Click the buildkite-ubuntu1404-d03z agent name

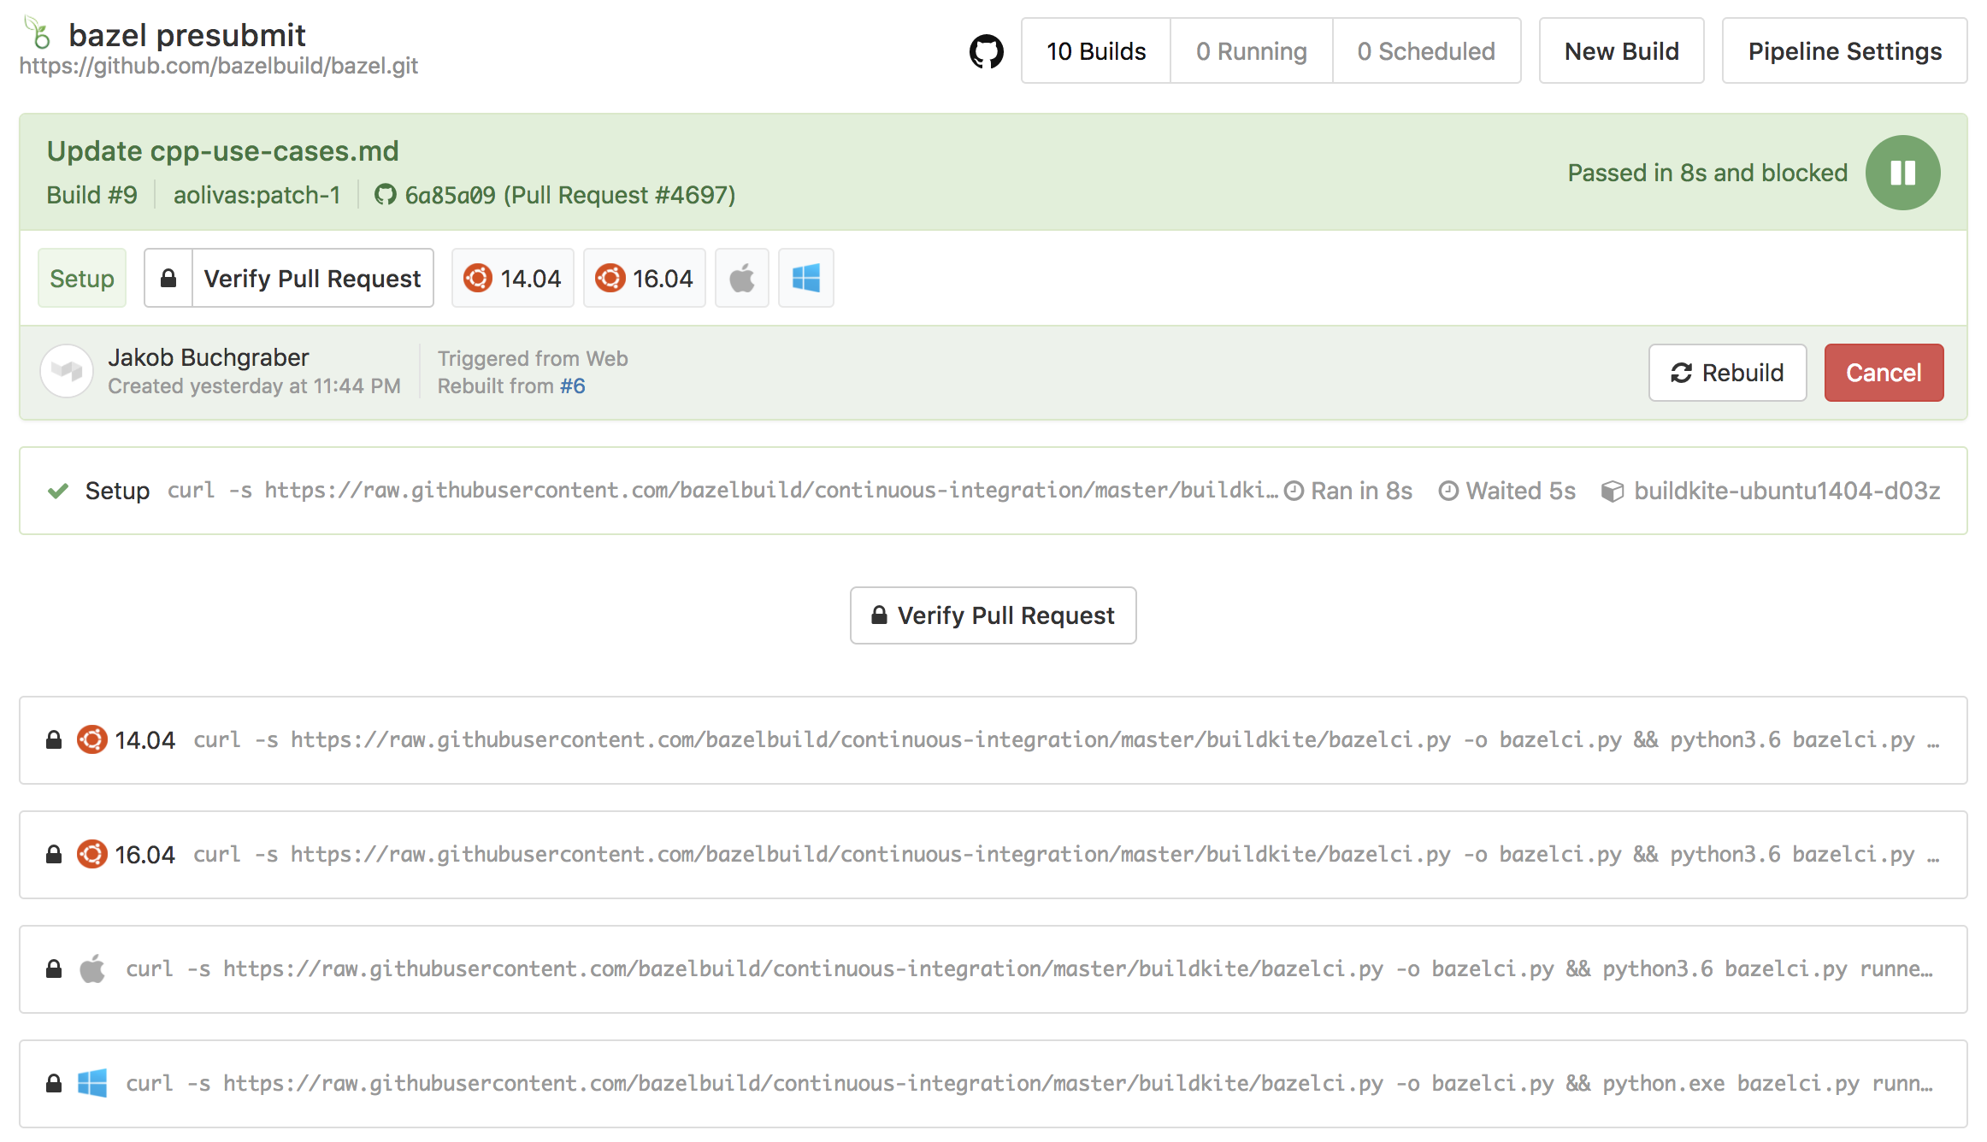point(1787,491)
